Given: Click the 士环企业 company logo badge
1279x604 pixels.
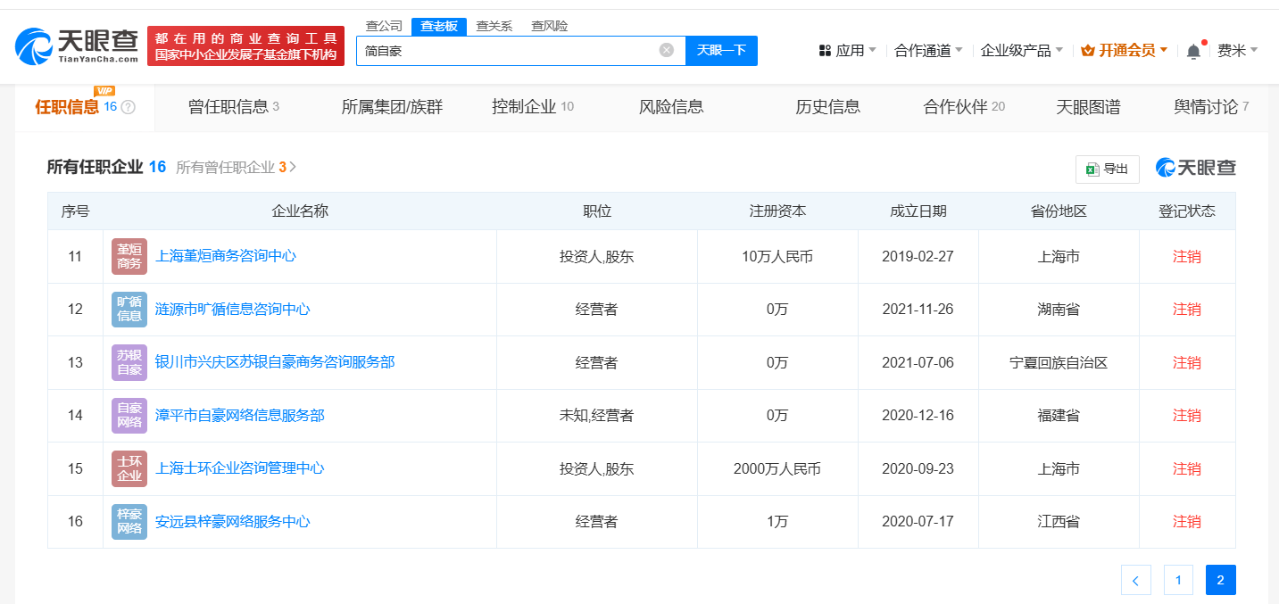Looking at the screenshot, I should click(x=129, y=468).
